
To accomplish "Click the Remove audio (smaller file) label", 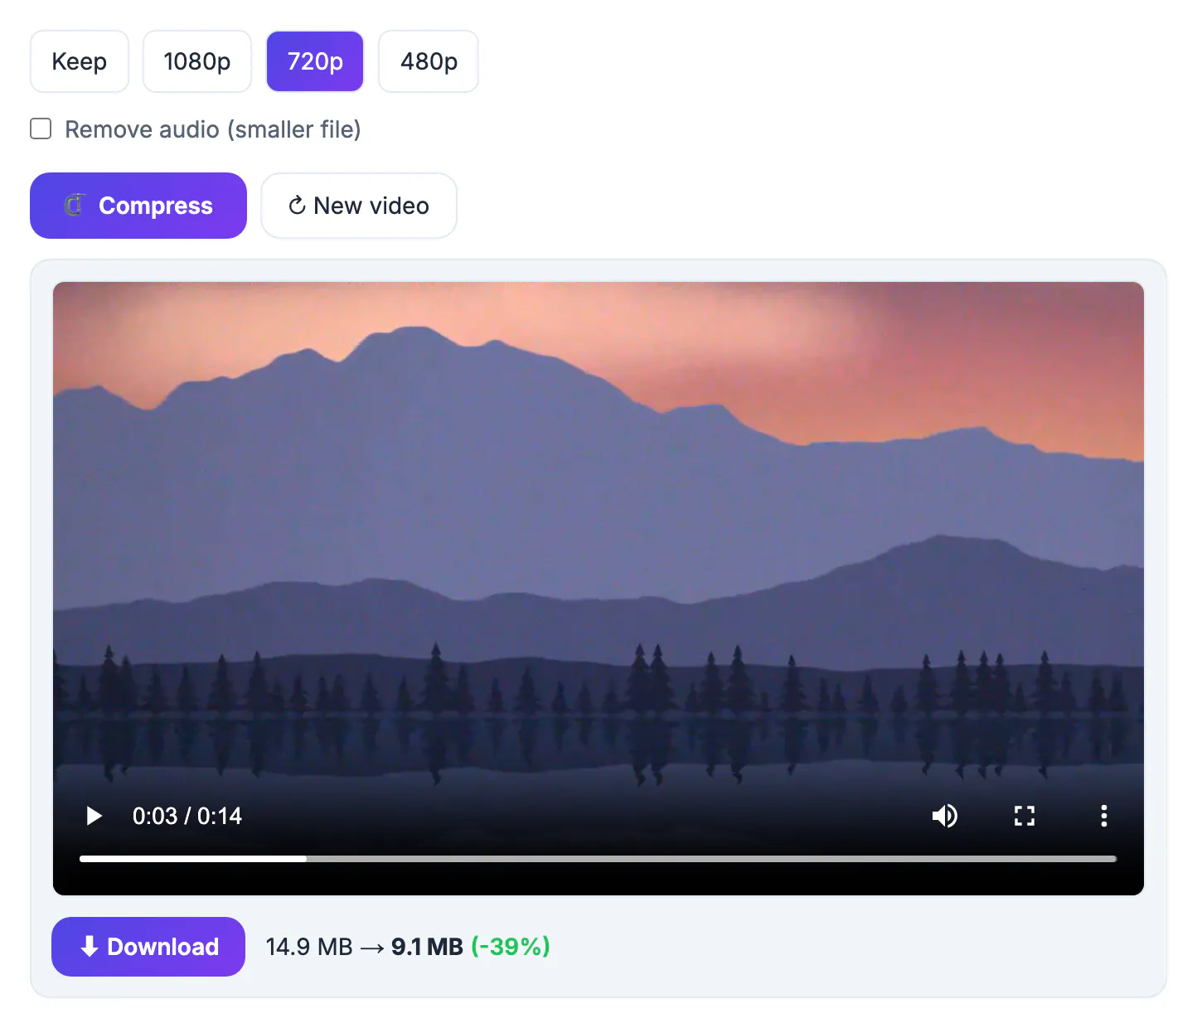I will 213,129.
